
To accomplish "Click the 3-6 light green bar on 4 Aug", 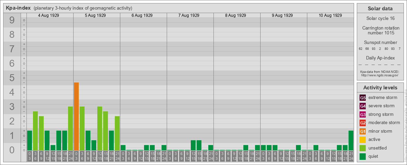I will pyautogui.click(x=35, y=131).
